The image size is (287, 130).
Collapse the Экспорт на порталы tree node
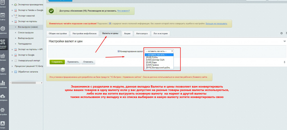pos(12,21)
